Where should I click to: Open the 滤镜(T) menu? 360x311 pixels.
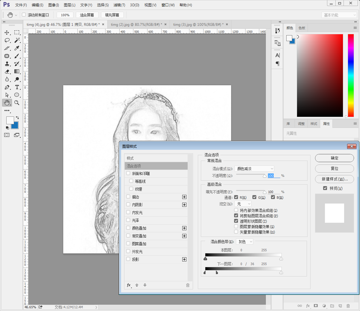tap(119, 5)
